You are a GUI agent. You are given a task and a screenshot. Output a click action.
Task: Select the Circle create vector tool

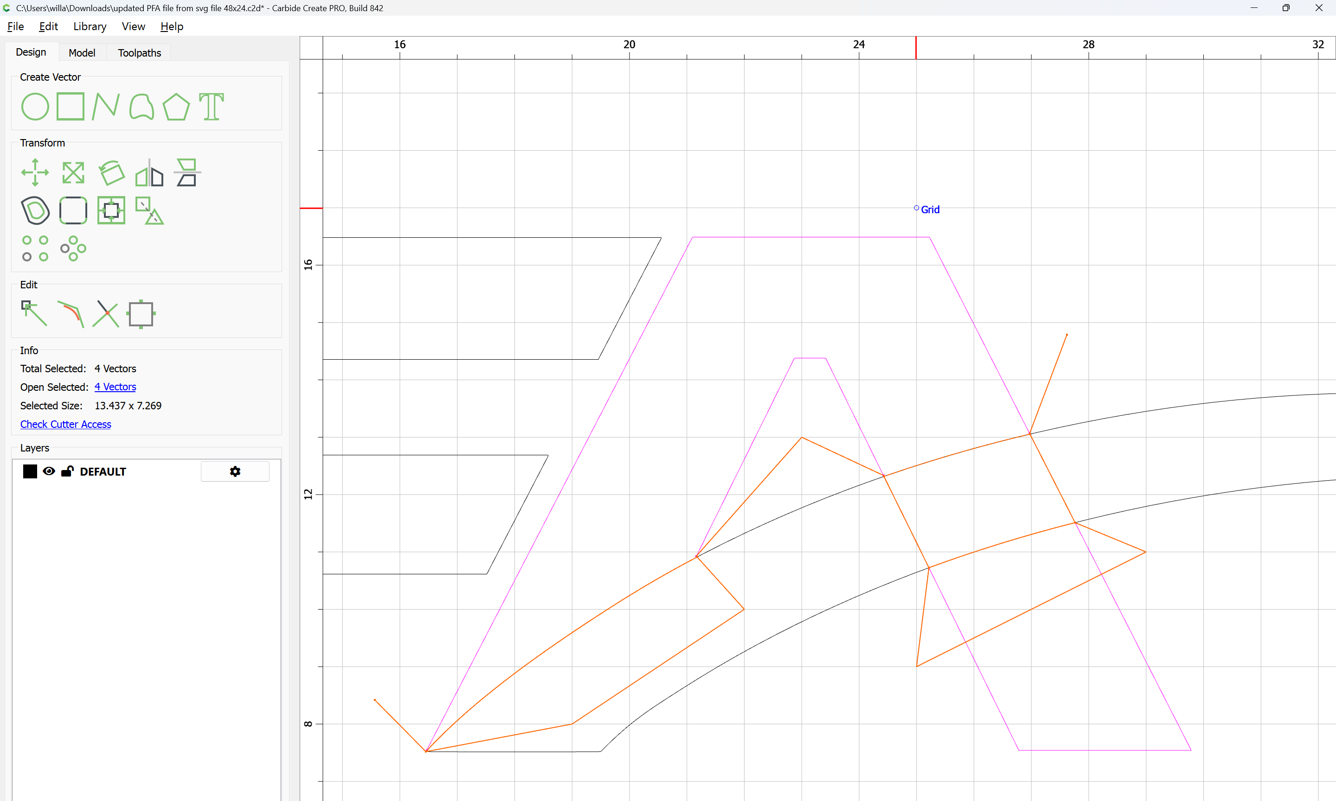click(x=35, y=106)
